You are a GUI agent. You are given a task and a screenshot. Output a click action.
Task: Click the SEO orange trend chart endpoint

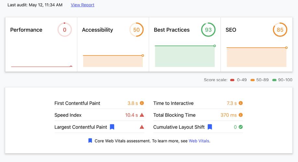286,48
